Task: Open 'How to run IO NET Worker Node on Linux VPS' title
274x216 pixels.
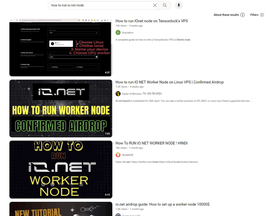Action: [x=170, y=82]
